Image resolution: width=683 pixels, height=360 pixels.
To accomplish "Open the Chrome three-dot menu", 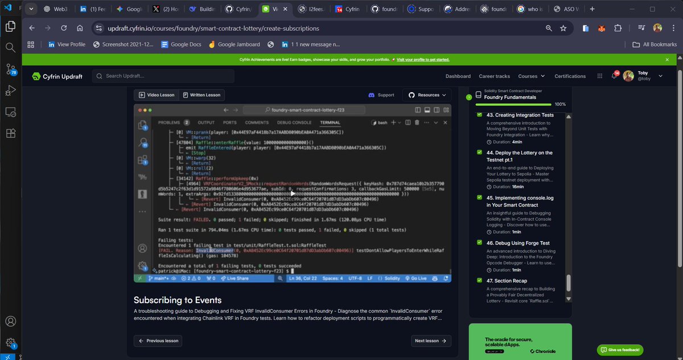I will (x=673, y=28).
